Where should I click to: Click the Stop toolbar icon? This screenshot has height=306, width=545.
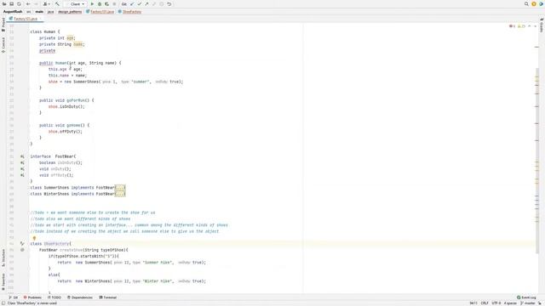coord(114,3)
